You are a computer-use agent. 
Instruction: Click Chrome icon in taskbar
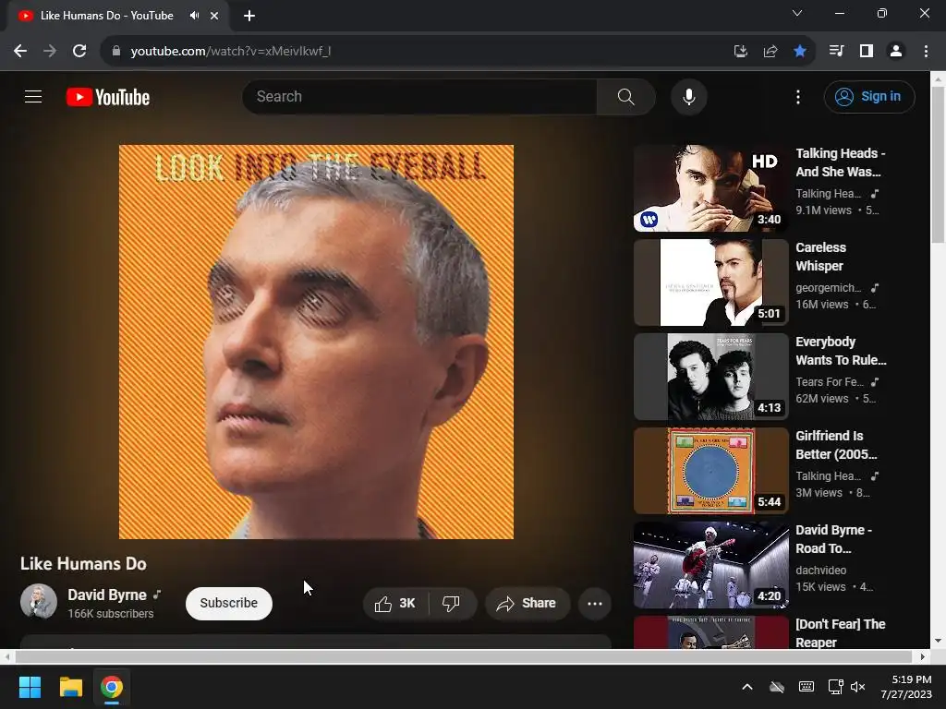pyautogui.click(x=112, y=687)
